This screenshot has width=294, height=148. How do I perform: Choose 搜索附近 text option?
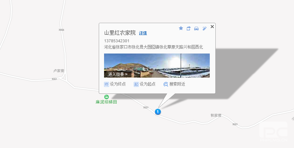(177, 84)
